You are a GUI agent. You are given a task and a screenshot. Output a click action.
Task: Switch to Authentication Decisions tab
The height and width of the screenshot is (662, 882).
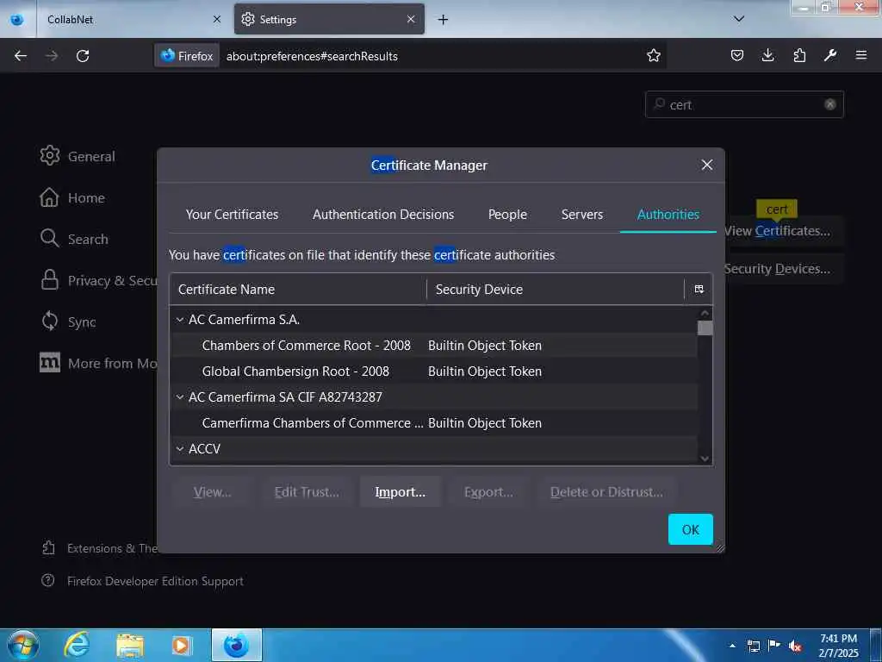(383, 214)
